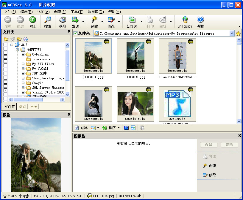The height and width of the screenshot is (200, 243).
Task: Open the folder path dropdown
Action: [232, 34]
